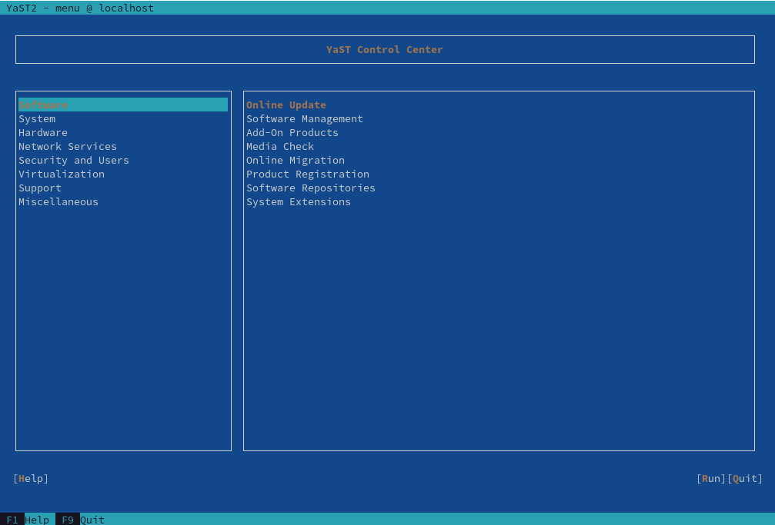775x525 pixels.
Task: Switch to the Virtualization category
Action: point(62,174)
